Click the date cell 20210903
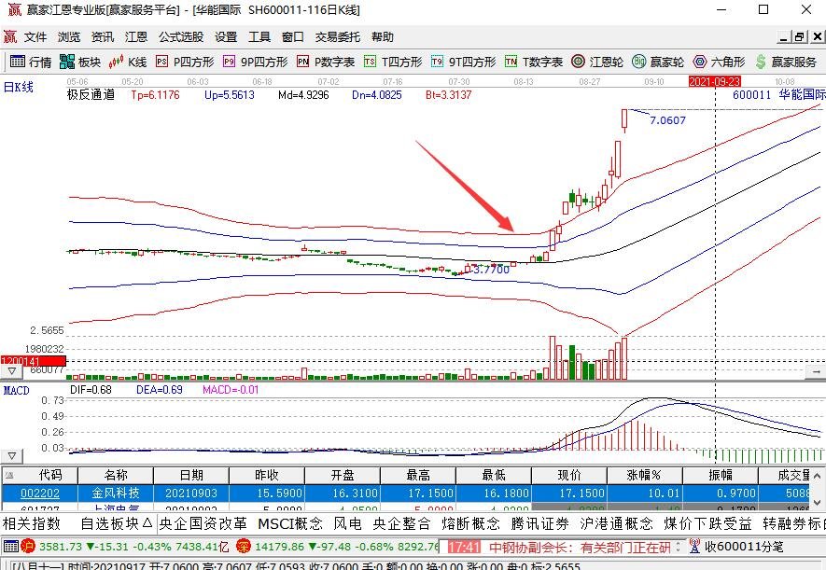Viewport: 826px width, 570px height. tap(191, 494)
